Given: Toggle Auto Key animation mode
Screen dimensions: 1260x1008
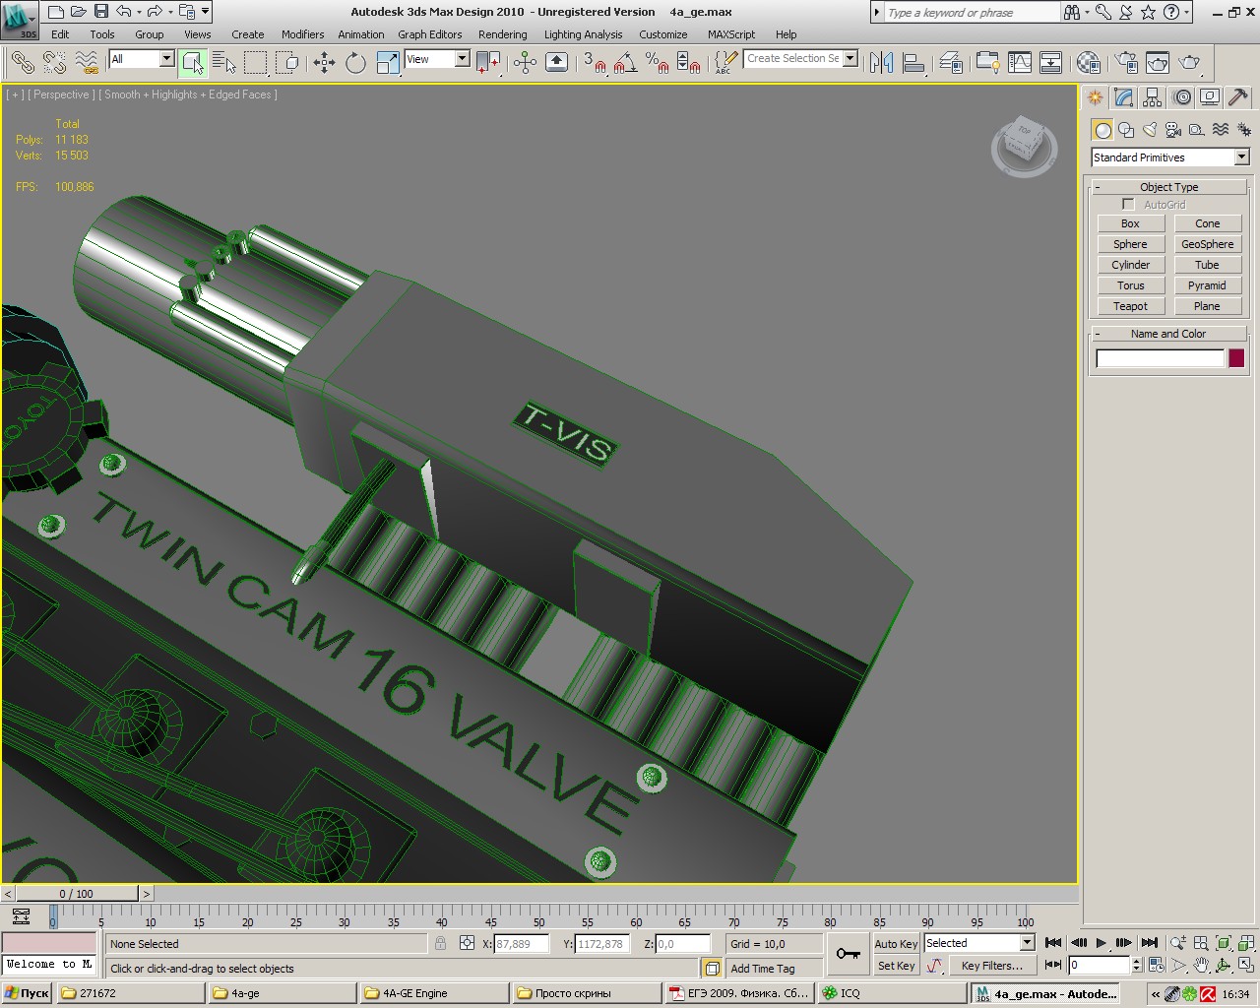Looking at the screenshot, I should tap(895, 943).
